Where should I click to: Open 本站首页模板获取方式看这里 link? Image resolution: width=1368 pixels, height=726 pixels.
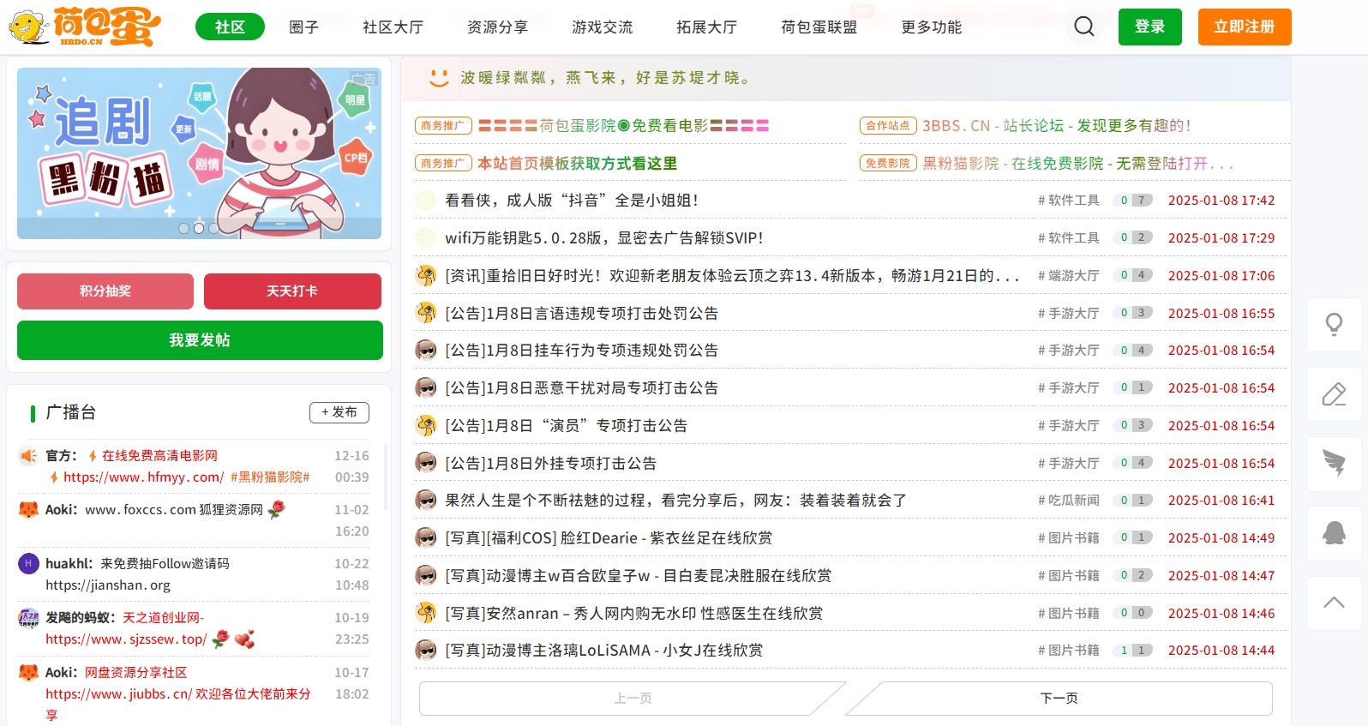point(578,164)
